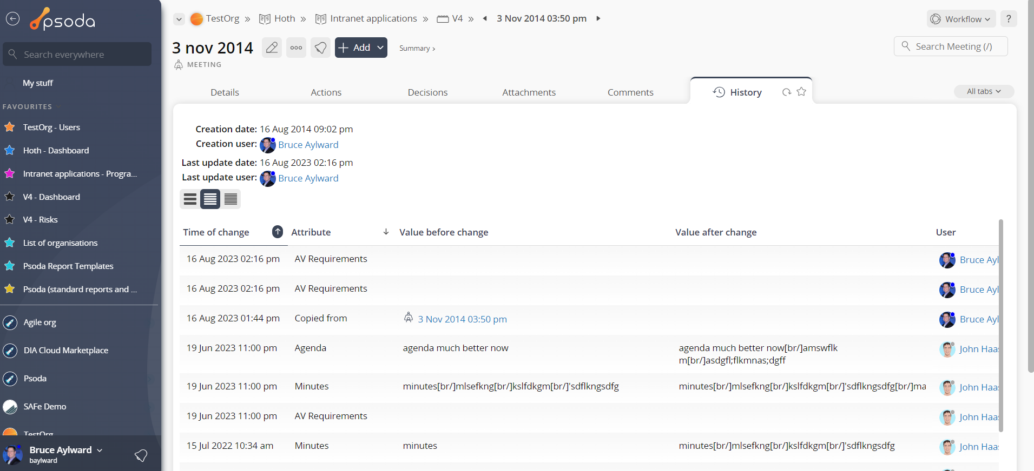This screenshot has width=1034, height=471.
Task: Open Psoda organisation in sidebar
Action: (35, 379)
